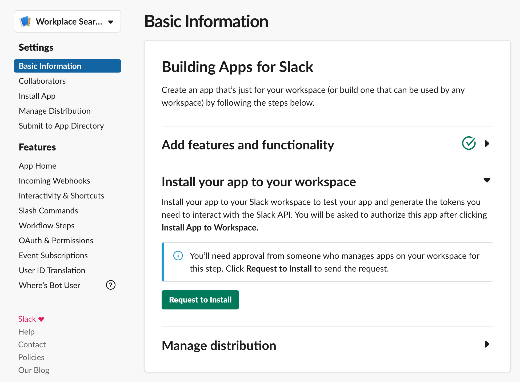Viewport: 520px width, 382px height.
Task: Expand the Add features and functionality section
Action: (x=487, y=144)
